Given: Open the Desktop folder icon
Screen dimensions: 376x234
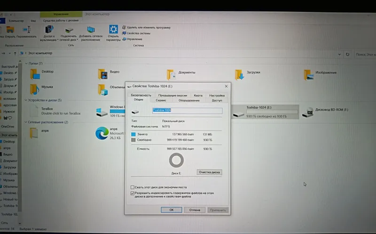Looking at the screenshot, I should point(35,74).
